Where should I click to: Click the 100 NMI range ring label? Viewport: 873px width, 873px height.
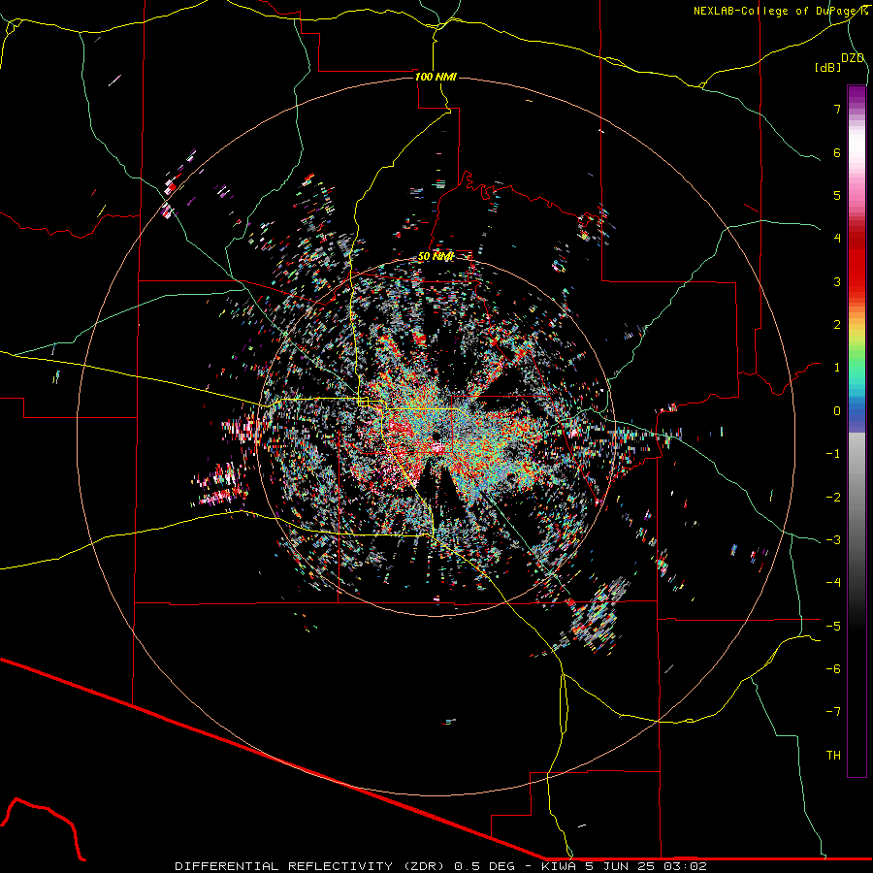tap(436, 77)
